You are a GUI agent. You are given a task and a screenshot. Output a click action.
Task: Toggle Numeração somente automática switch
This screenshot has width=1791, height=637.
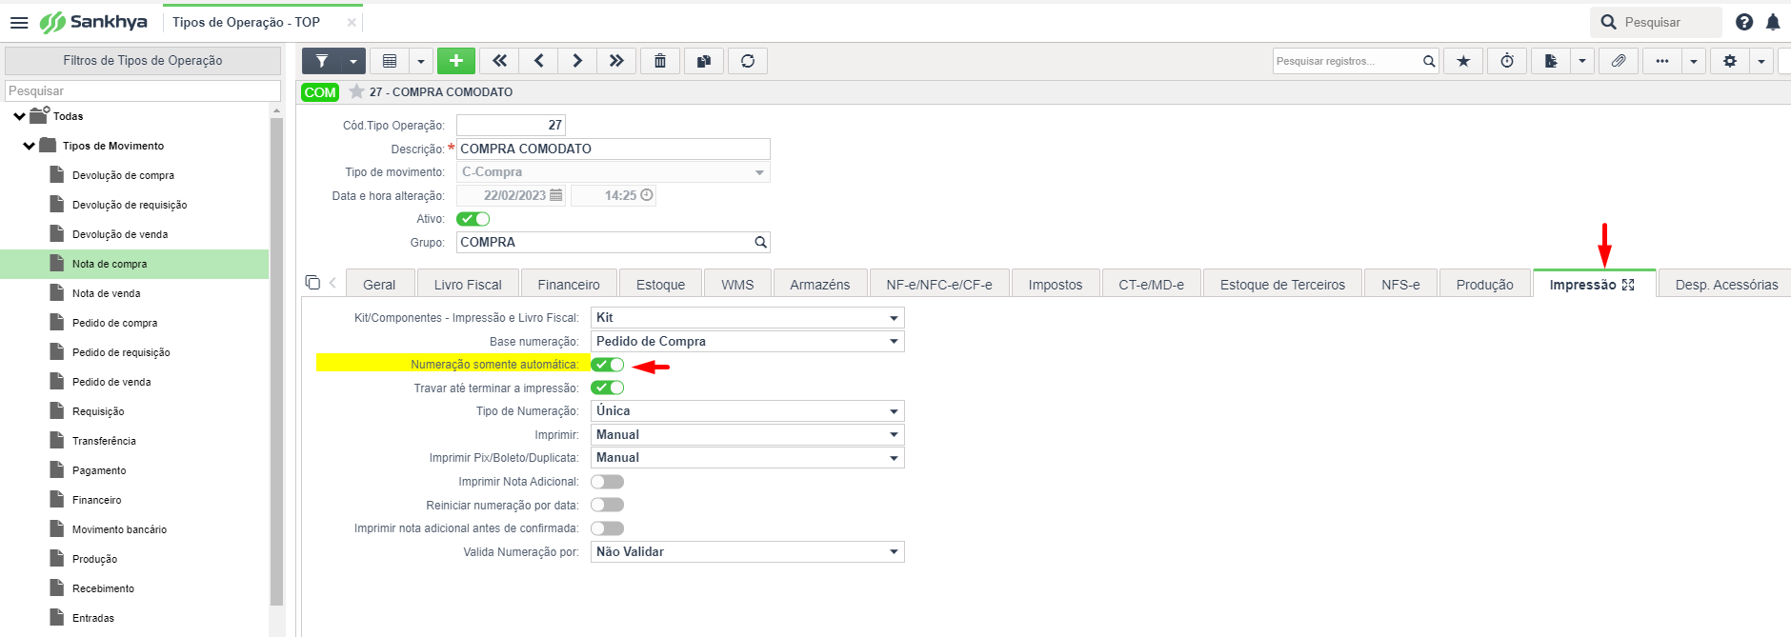tap(607, 365)
